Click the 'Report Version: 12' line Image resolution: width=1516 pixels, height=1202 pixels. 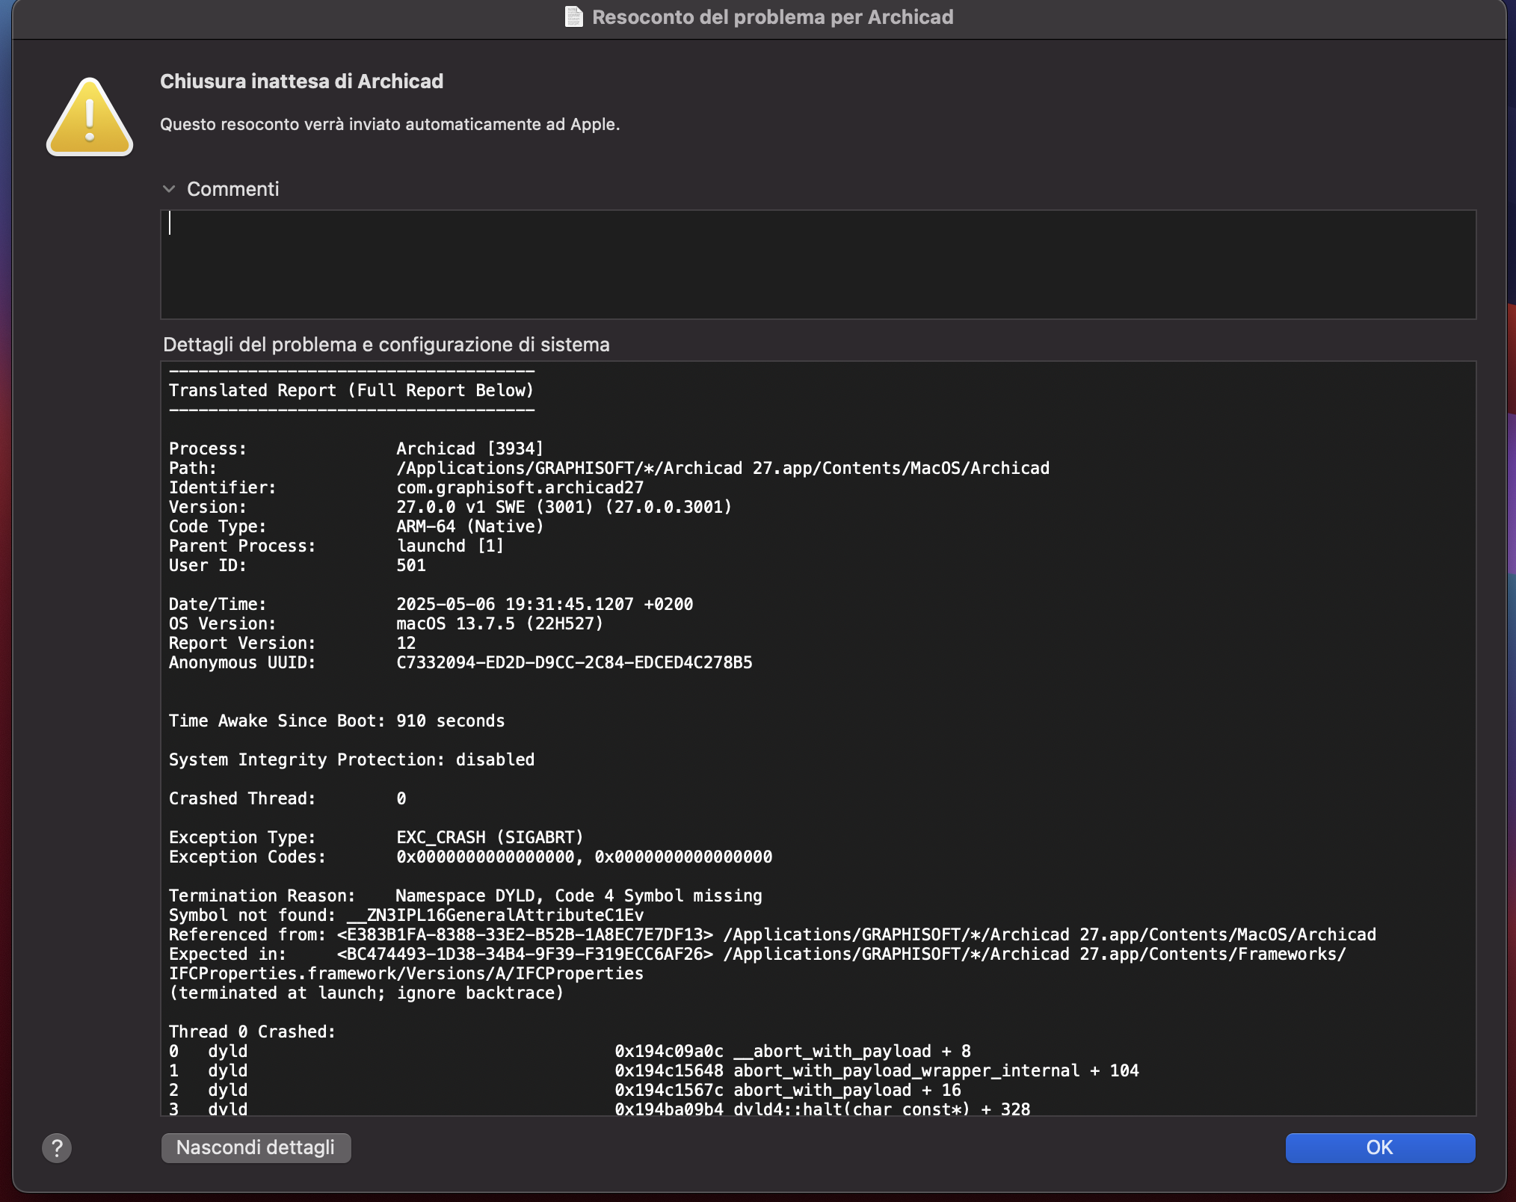tap(292, 643)
